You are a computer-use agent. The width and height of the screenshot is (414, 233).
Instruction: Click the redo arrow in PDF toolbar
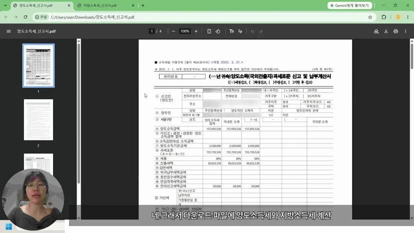click(x=261, y=31)
